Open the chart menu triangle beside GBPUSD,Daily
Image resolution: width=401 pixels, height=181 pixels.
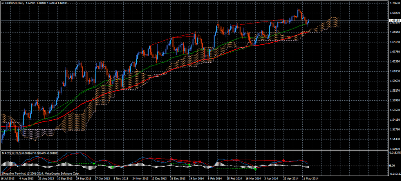pyautogui.click(x=3, y=2)
